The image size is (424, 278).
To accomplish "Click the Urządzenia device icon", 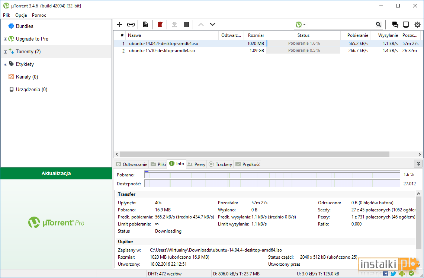I will click(x=12, y=89).
